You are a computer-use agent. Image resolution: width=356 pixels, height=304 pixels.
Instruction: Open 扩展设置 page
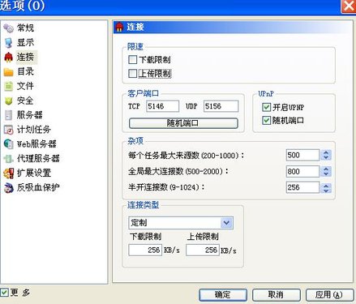point(34,173)
